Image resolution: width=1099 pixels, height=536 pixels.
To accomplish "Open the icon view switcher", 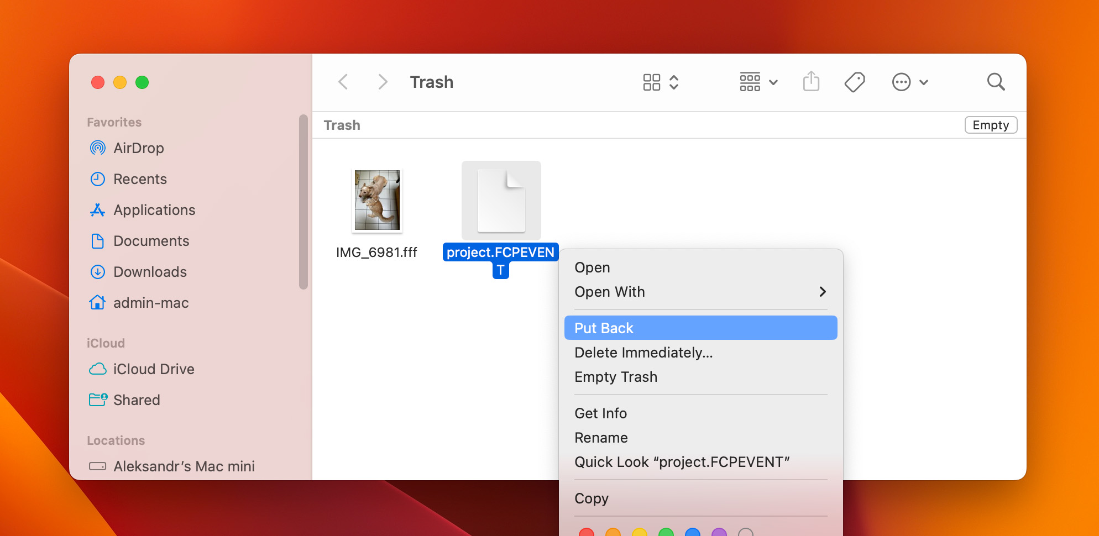I will click(x=661, y=82).
